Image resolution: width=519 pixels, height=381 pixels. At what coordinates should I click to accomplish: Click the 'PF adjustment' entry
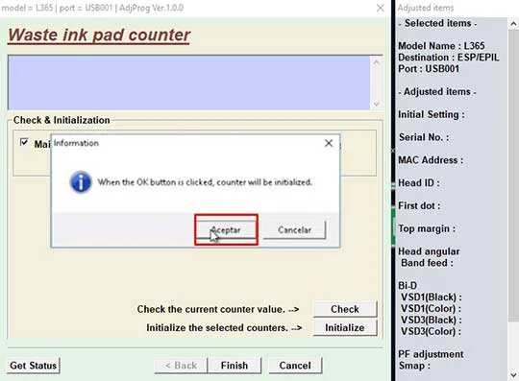click(x=431, y=354)
